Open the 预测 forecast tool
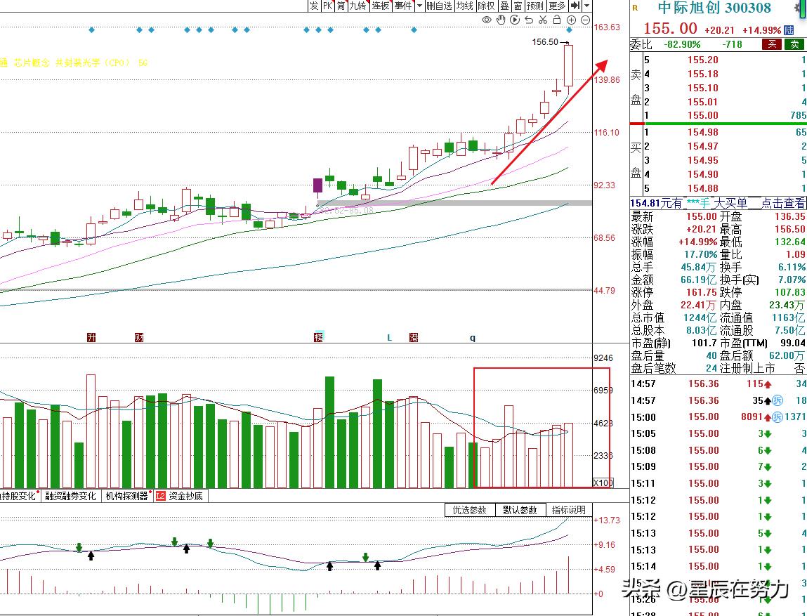Image resolution: width=807 pixels, height=616 pixels. pos(534,6)
